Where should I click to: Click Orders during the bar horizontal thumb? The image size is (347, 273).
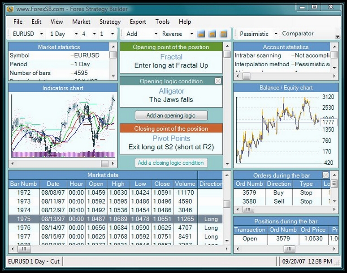coord(248,209)
